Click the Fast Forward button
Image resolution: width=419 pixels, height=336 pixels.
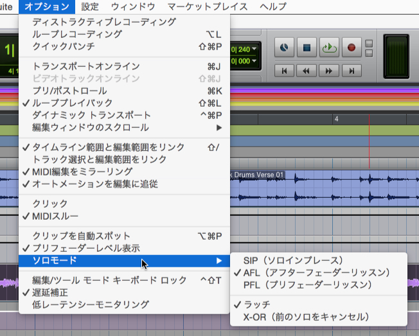point(329,71)
